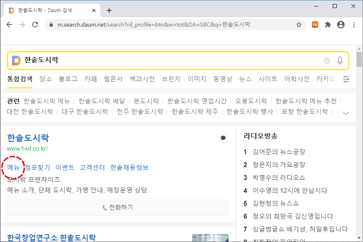The image size is (363, 242).
Task: Switch to the 장소 tab
Action: pyautogui.click(x=46, y=79)
